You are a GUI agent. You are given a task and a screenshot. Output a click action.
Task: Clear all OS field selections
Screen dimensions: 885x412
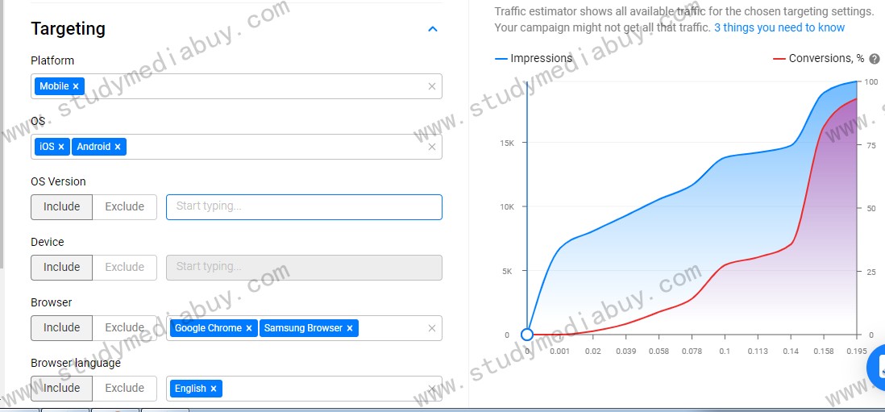click(432, 147)
